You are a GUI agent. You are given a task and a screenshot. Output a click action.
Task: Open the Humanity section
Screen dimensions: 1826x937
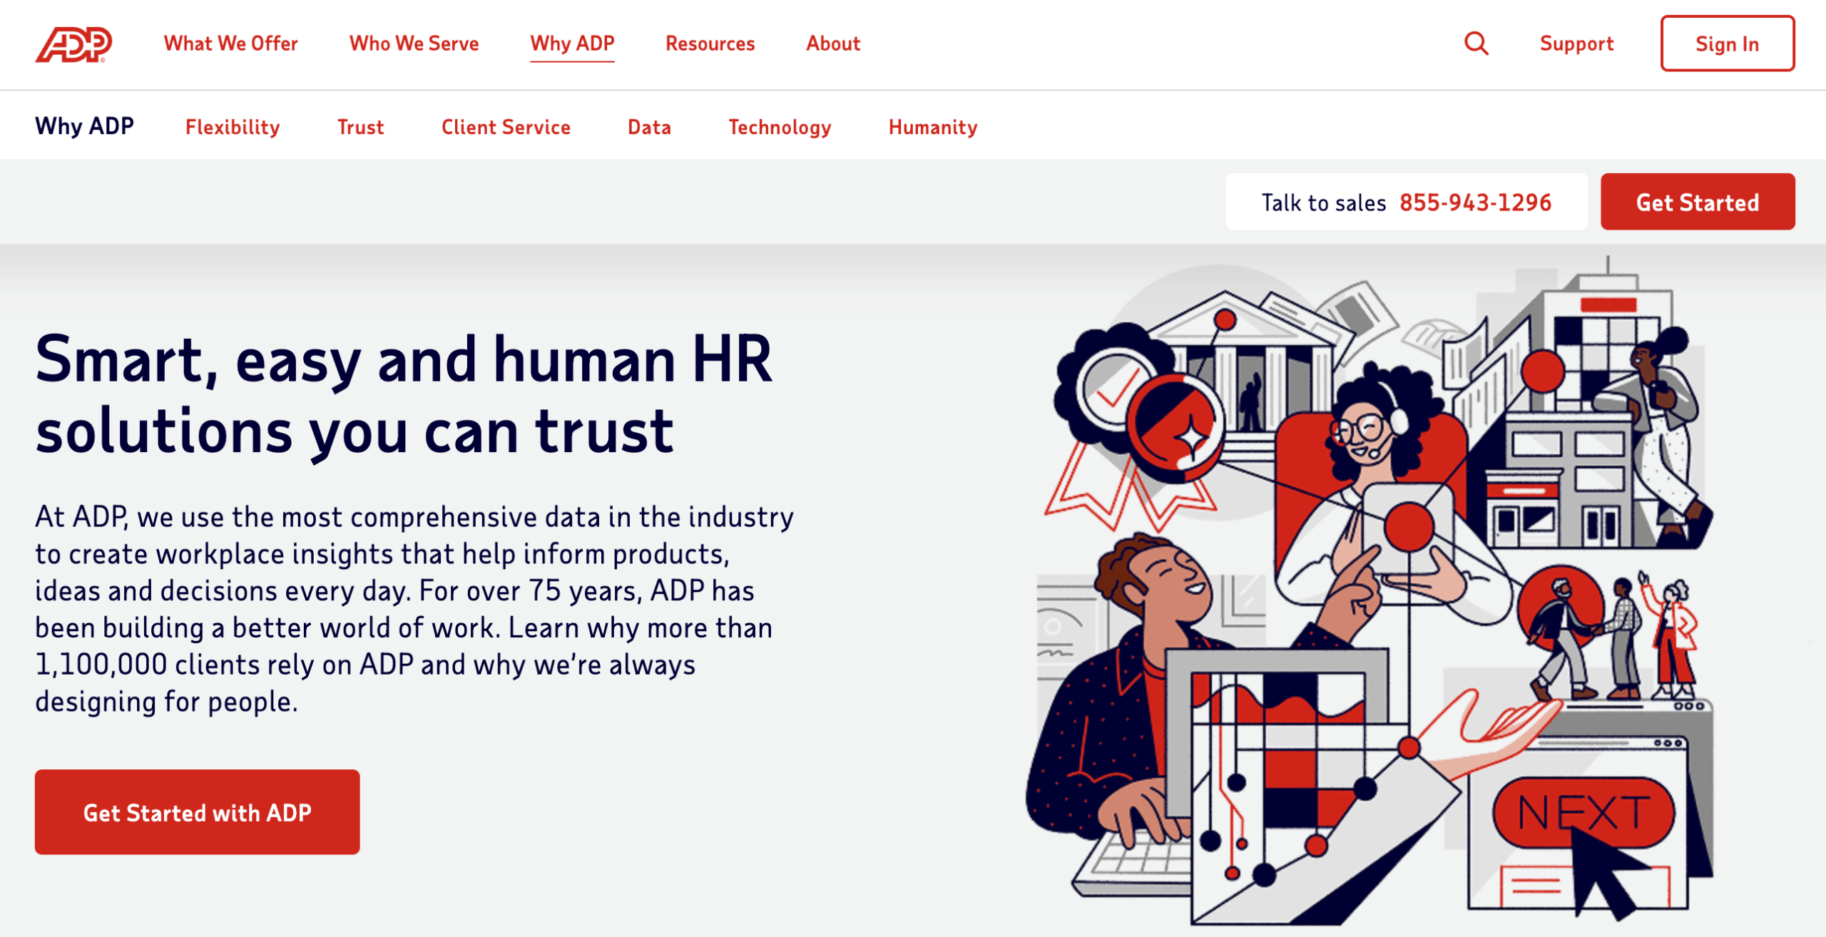[x=933, y=127]
